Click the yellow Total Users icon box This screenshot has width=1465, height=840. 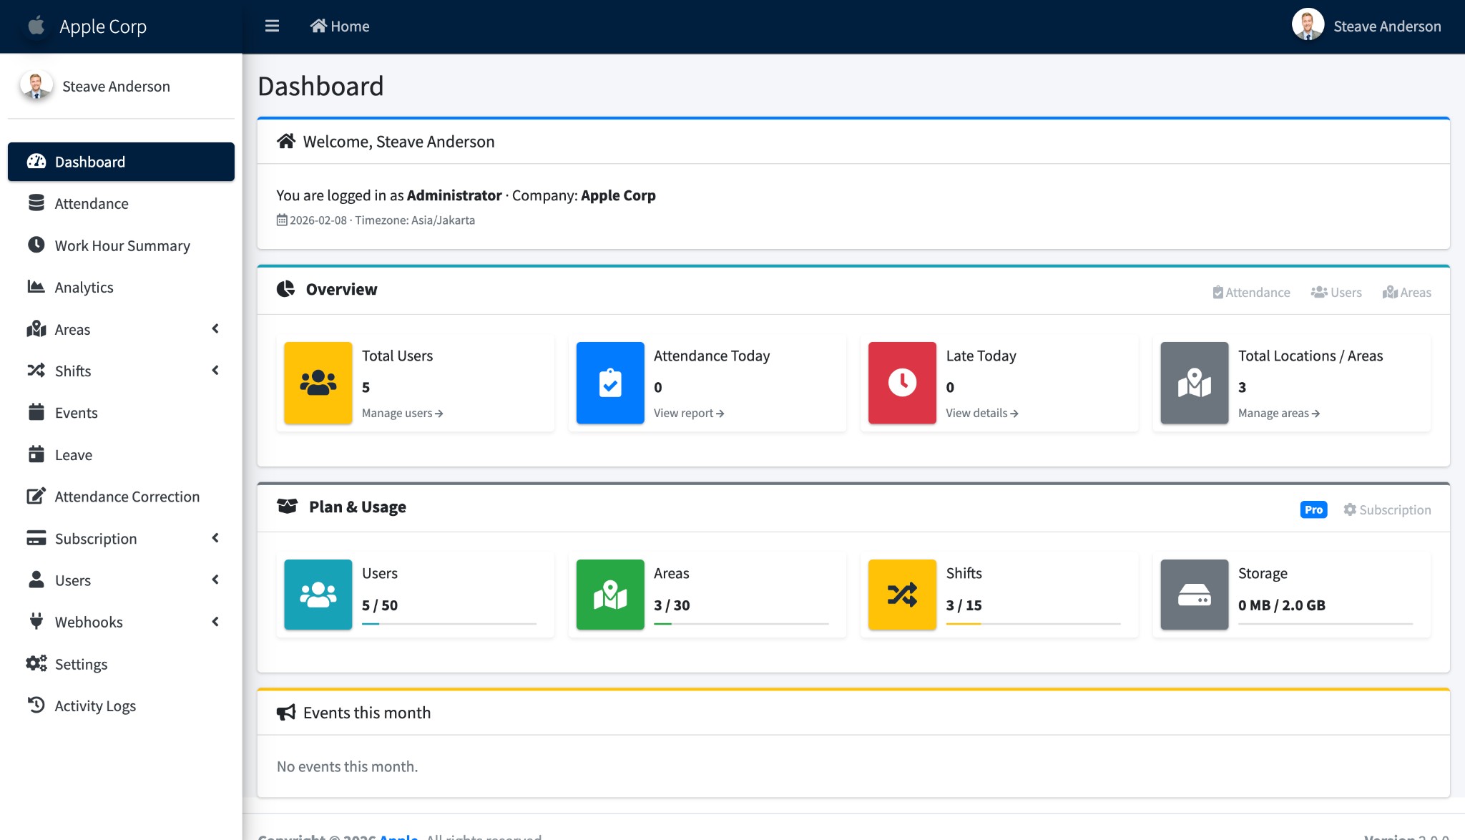point(318,383)
